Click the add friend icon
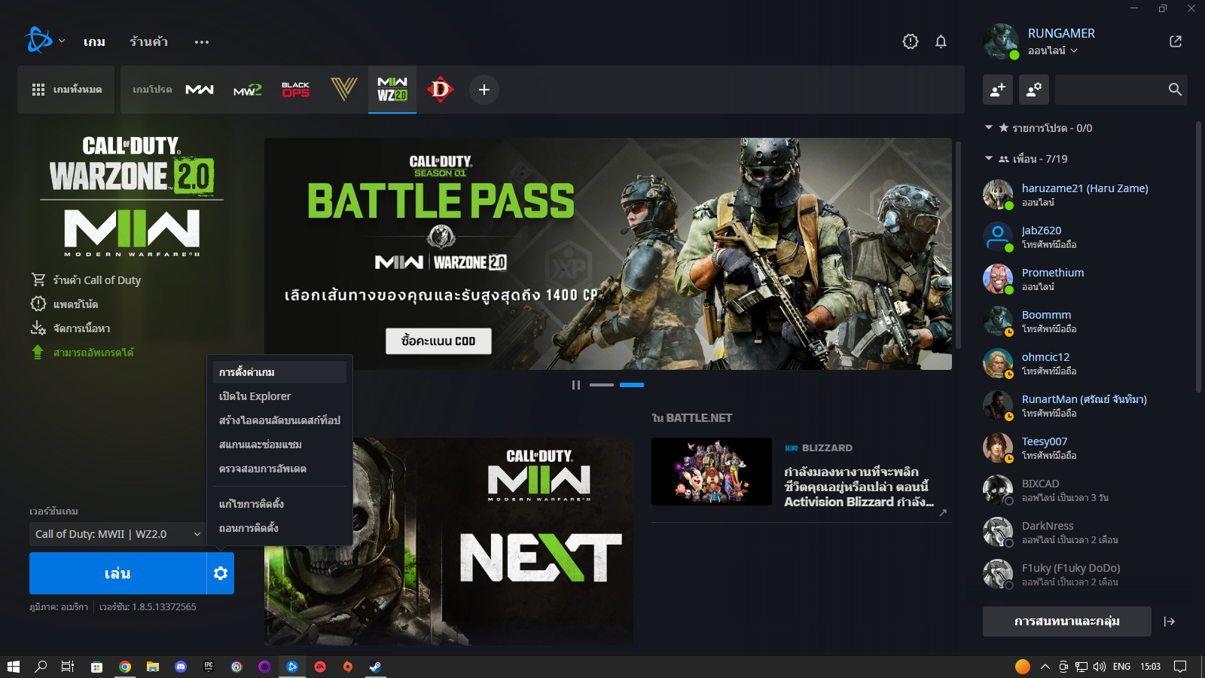1205x678 pixels. (x=998, y=90)
